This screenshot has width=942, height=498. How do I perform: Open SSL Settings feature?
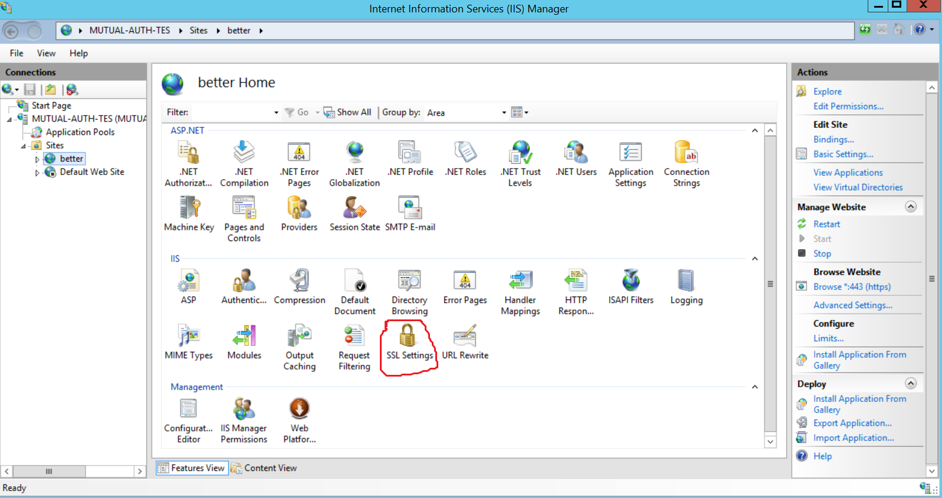click(409, 342)
